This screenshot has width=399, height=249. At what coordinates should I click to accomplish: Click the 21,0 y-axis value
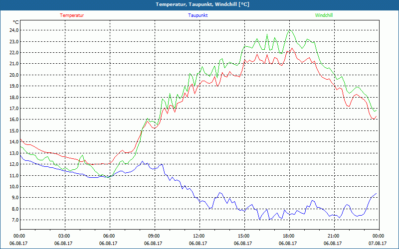tap(14, 64)
